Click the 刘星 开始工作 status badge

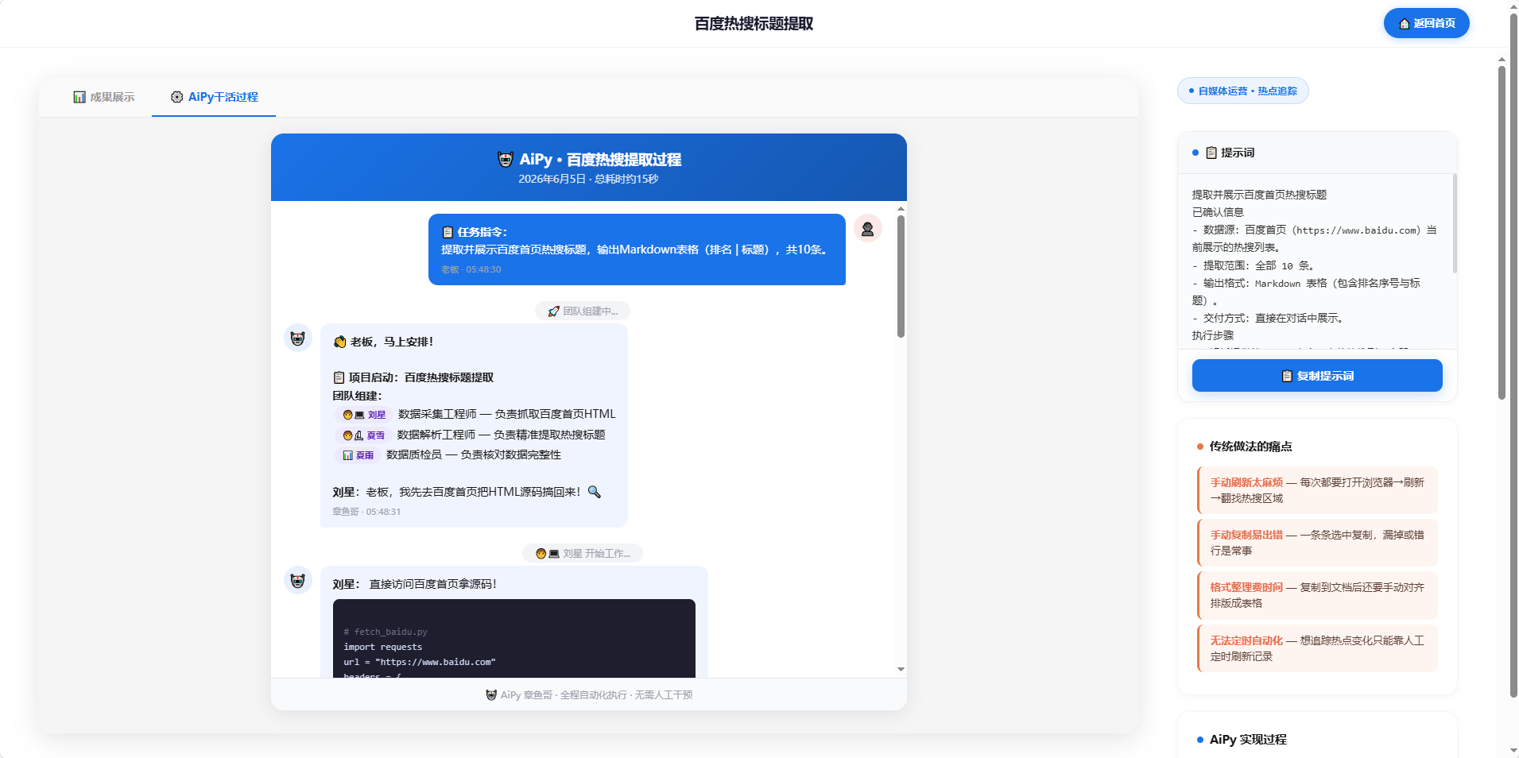coord(583,553)
